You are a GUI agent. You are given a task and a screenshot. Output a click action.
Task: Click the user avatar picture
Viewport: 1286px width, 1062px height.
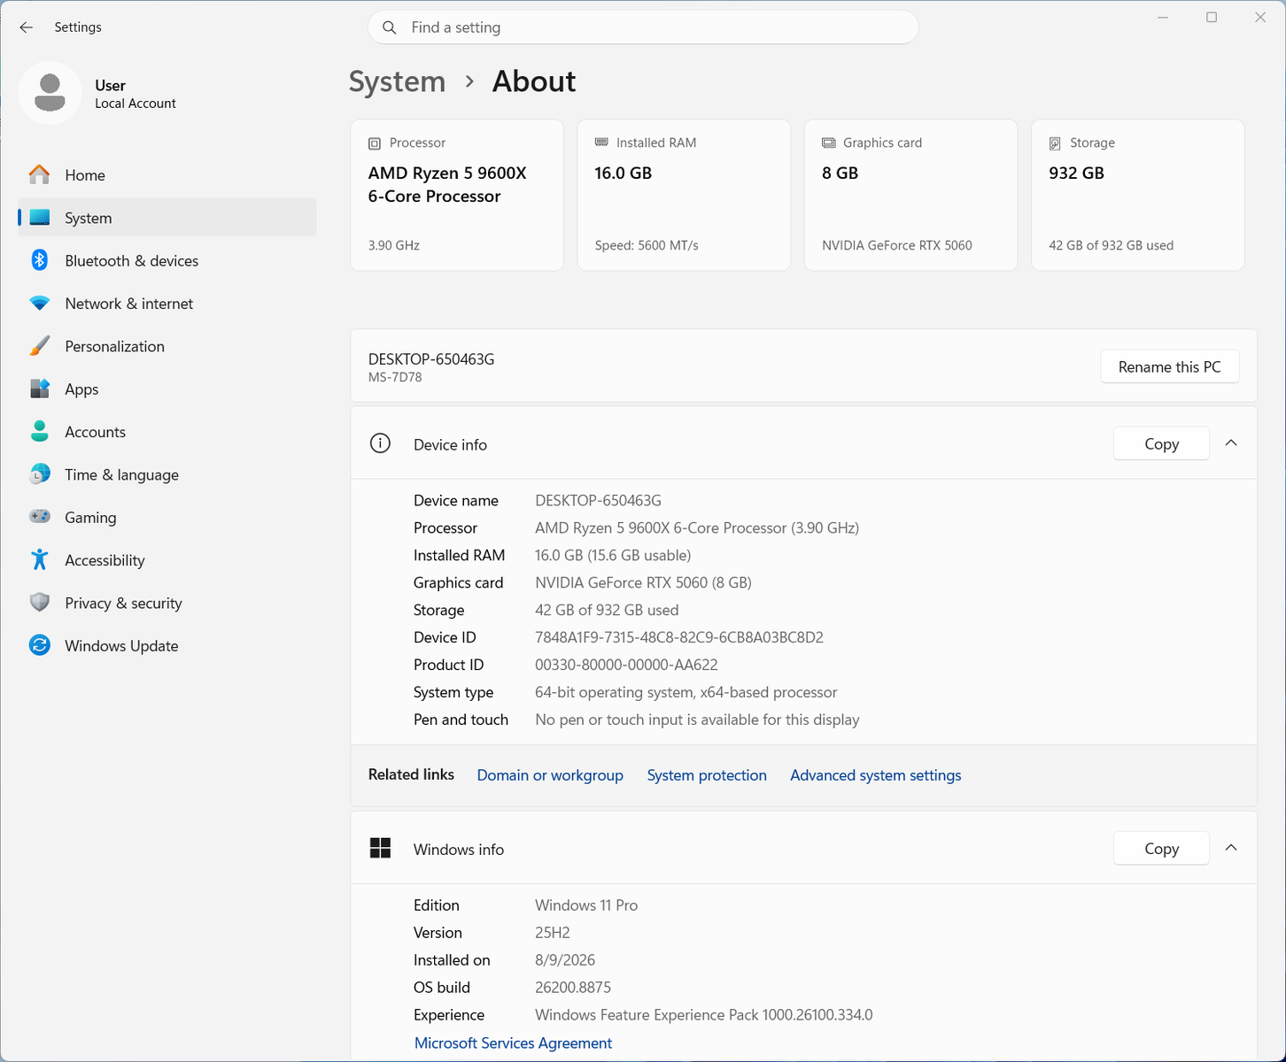point(50,93)
